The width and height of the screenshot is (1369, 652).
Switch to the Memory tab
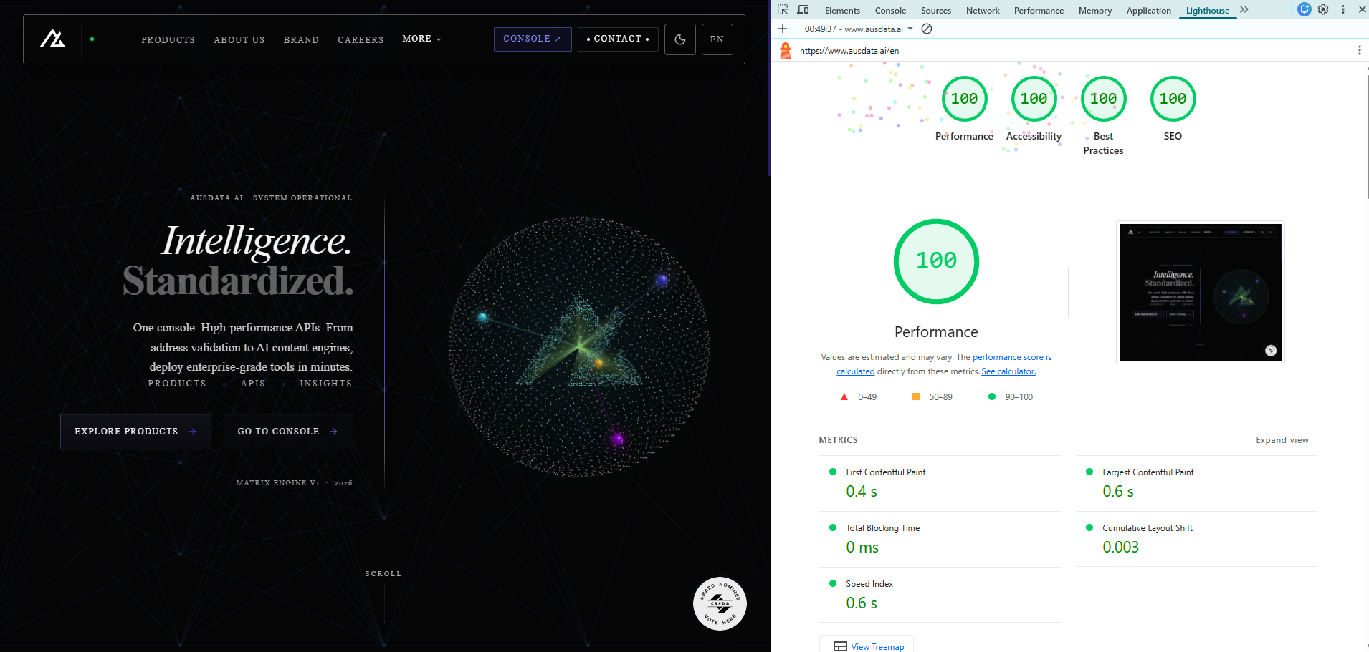pos(1095,11)
